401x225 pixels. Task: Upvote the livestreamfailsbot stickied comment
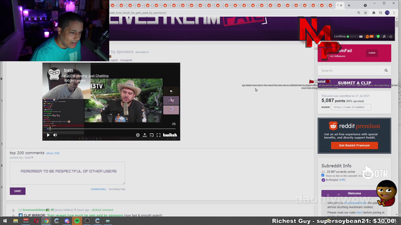coord(13,210)
